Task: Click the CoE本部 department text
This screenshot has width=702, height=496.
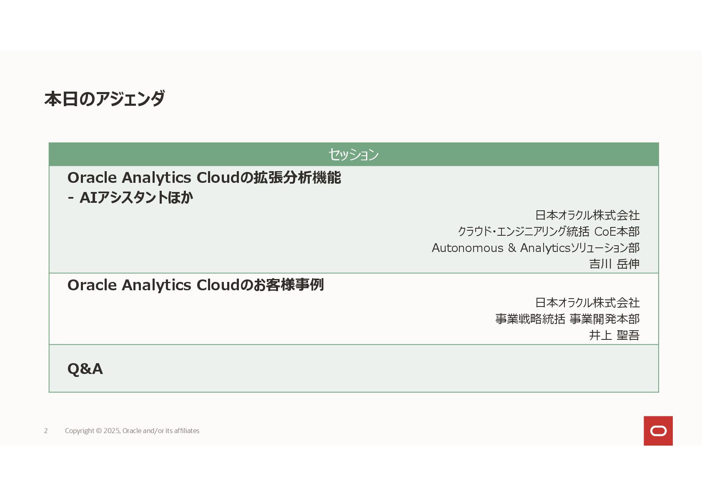Action: 617,232
